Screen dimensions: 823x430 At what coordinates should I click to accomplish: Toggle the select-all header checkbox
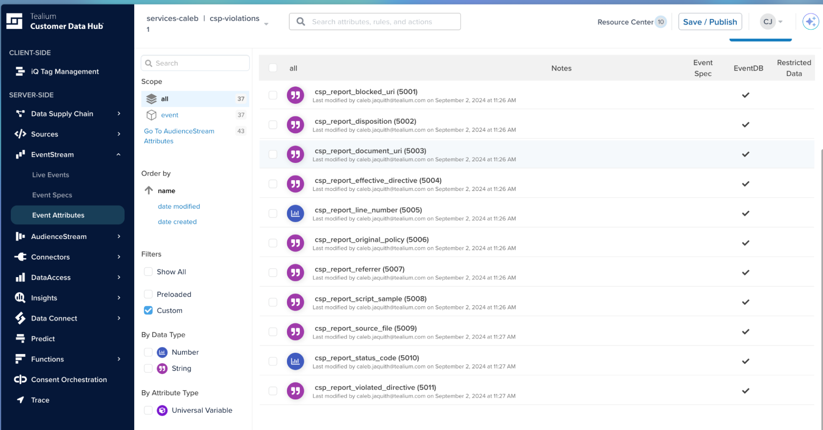click(273, 68)
